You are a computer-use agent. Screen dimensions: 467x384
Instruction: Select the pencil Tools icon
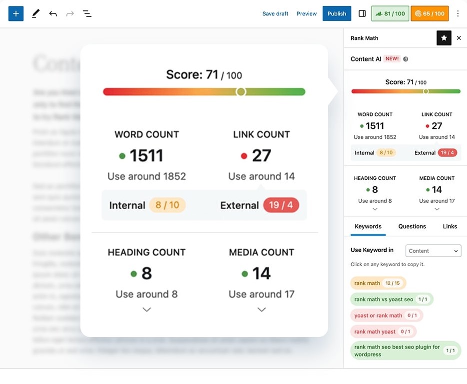[36, 13]
